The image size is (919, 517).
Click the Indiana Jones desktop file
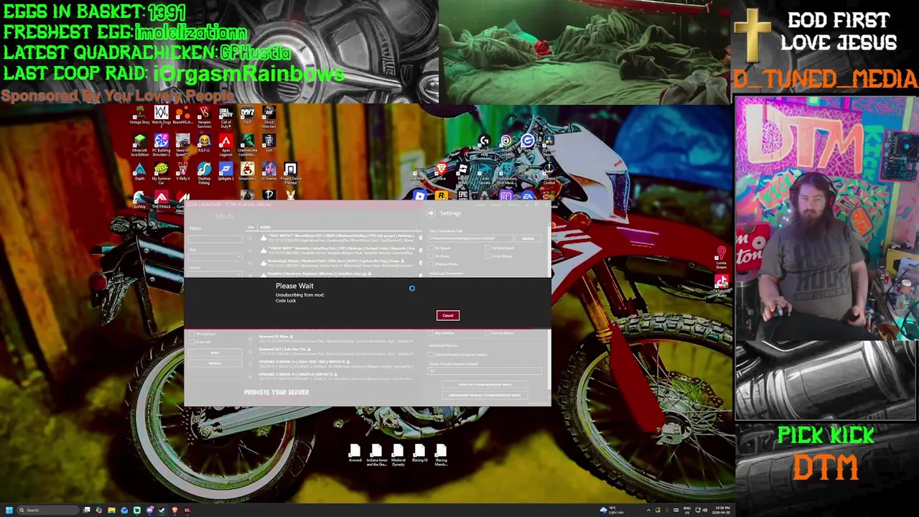(376, 455)
